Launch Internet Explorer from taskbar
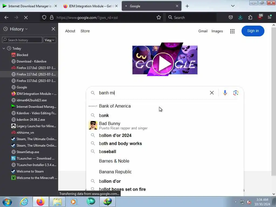276x207 pixels. click(x=24, y=202)
